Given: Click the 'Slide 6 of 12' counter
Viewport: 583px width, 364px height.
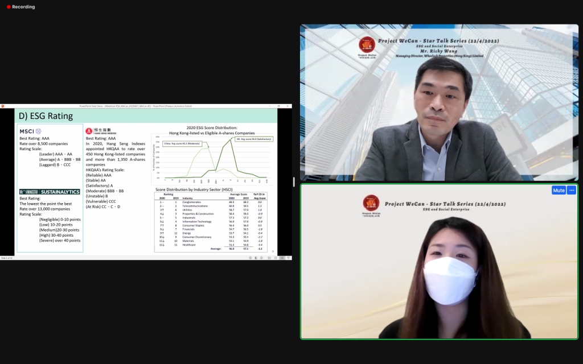Looking at the screenshot, I should coord(7,258).
